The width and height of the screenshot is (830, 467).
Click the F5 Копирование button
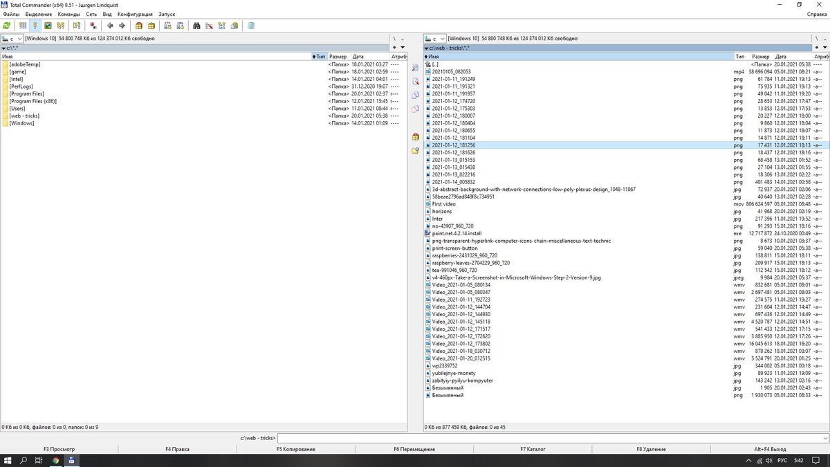point(295,449)
